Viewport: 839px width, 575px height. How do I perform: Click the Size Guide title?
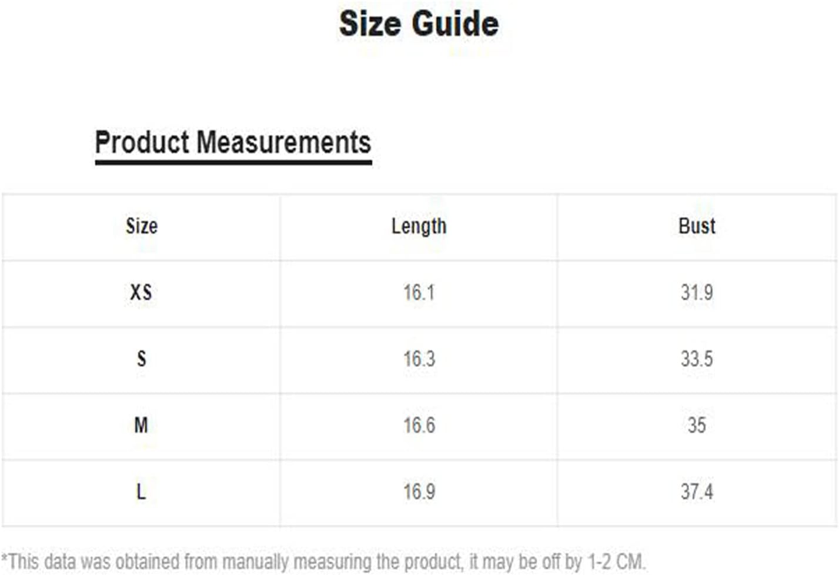coord(419,24)
